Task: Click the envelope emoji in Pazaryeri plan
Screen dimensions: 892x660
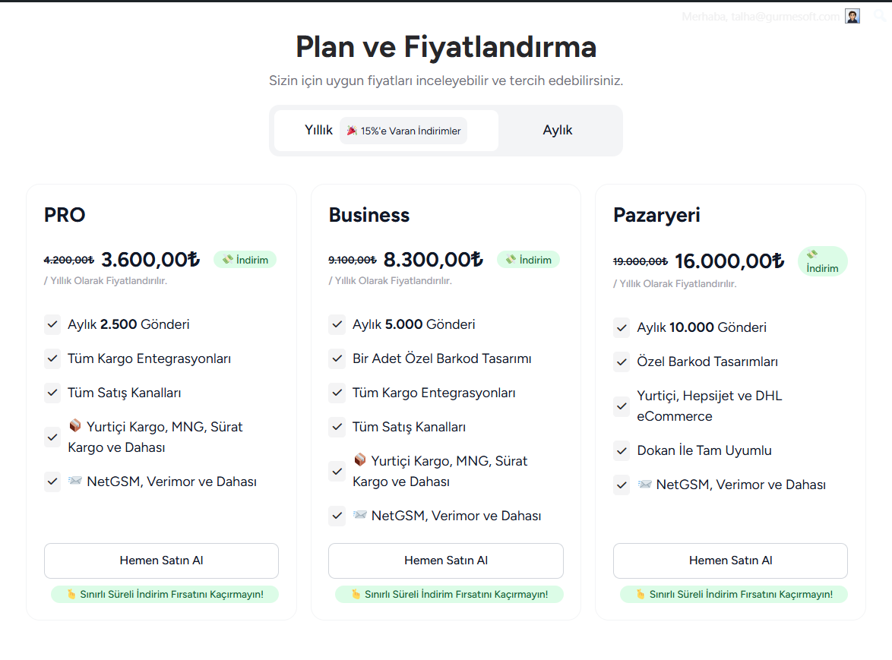Action: [x=645, y=485]
